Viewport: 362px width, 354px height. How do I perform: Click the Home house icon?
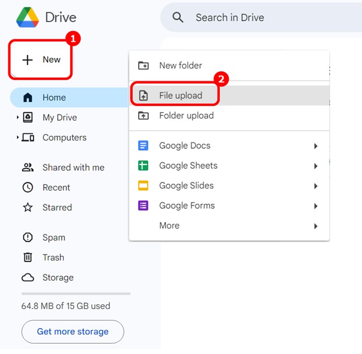(28, 97)
